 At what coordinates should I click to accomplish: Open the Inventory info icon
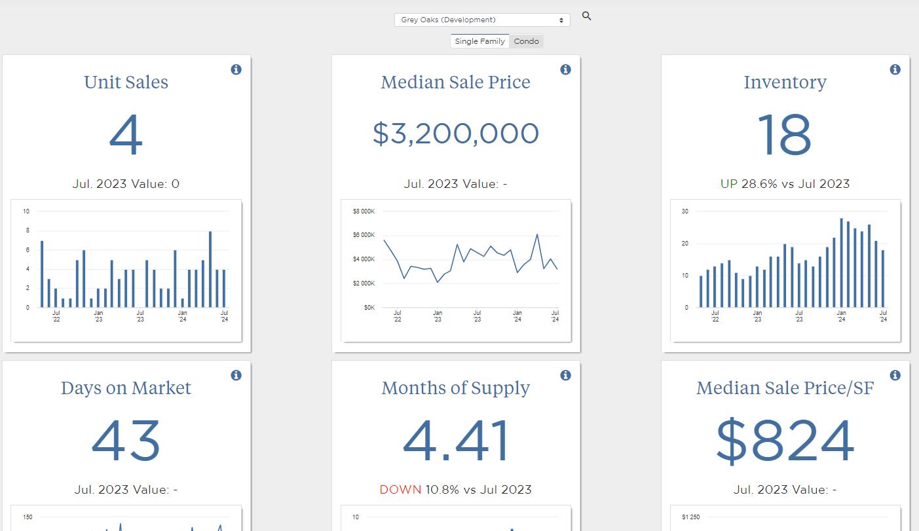(x=895, y=69)
